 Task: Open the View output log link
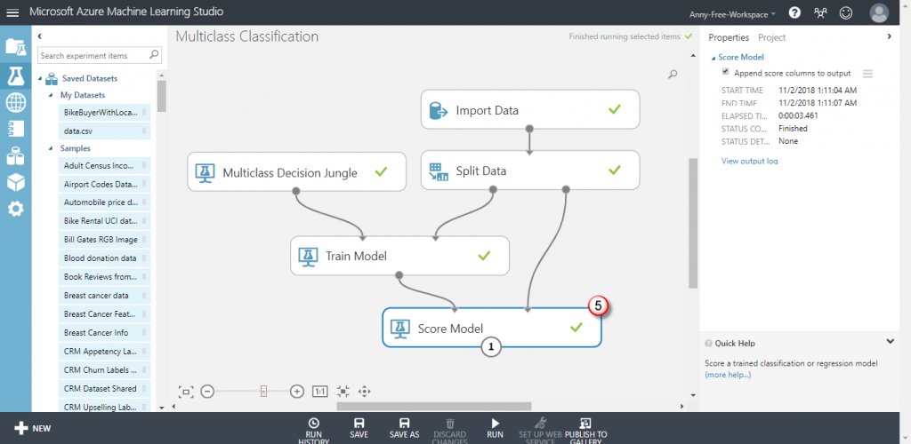click(x=749, y=161)
